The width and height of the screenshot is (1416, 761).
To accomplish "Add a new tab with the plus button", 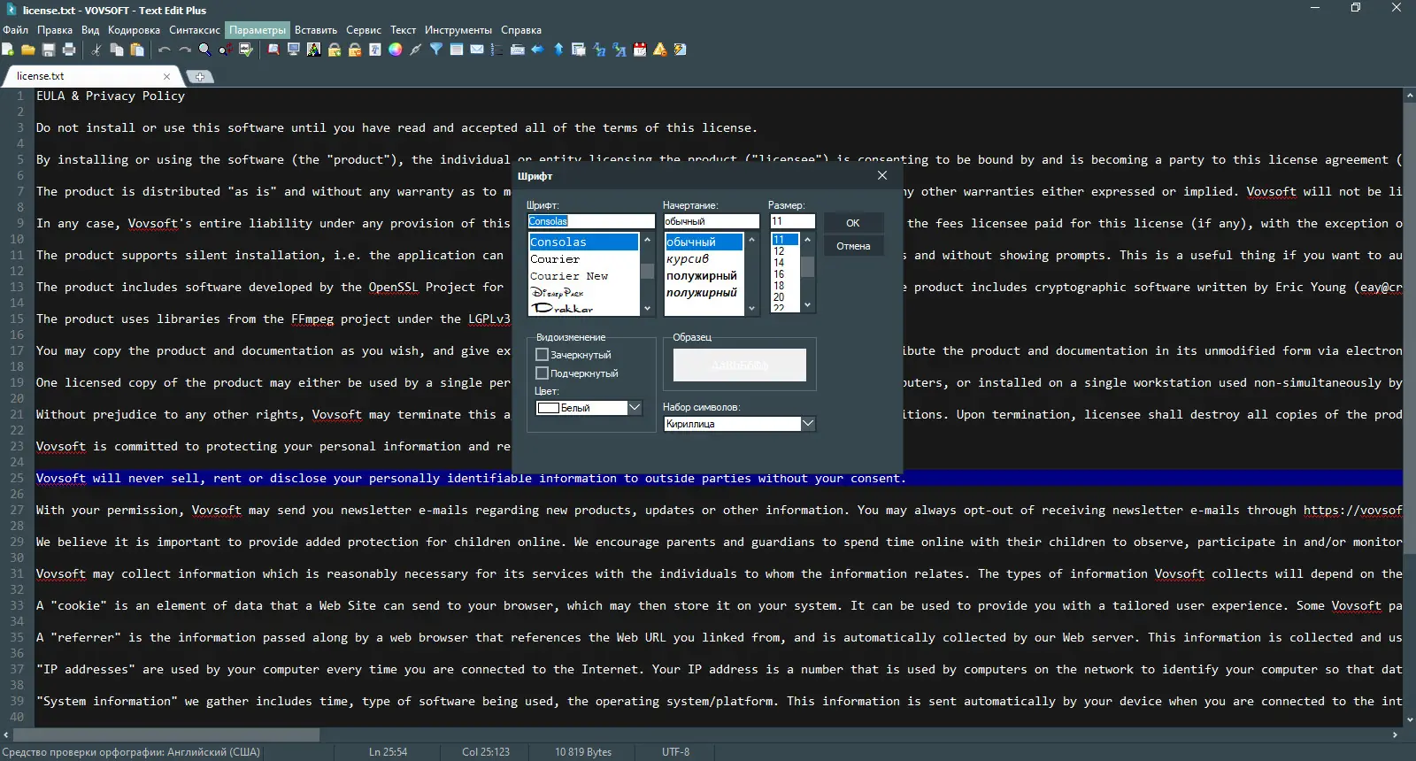I will click(200, 77).
